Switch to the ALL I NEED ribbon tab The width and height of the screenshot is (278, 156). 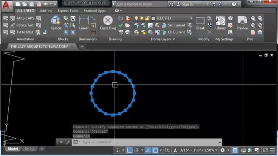pyautogui.click(x=25, y=10)
